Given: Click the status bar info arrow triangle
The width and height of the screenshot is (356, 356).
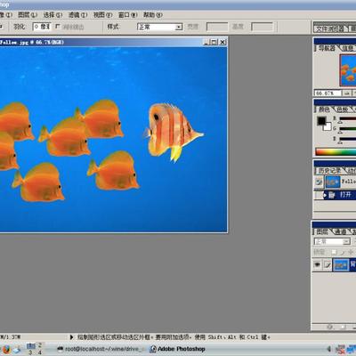Looking at the screenshot, I should click(x=71, y=337).
